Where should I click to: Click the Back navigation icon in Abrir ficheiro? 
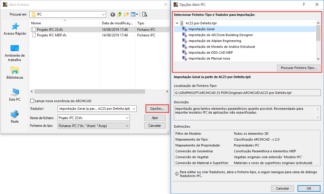coord(113,14)
